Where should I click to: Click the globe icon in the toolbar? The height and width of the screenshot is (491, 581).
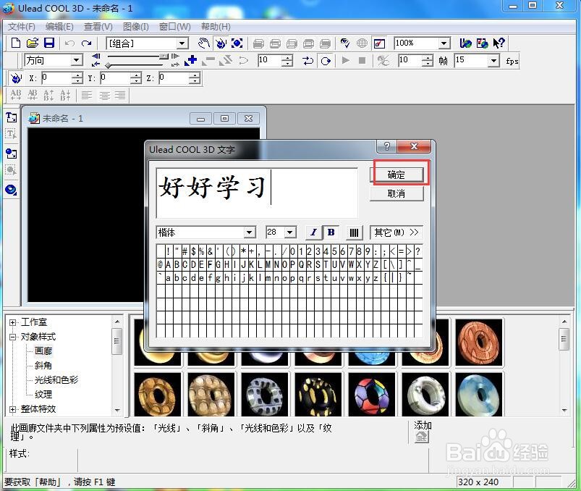tap(362, 43)
